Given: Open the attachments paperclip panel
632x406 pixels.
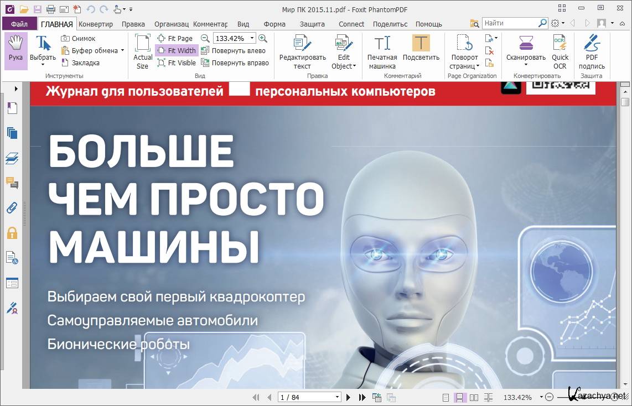Looking at the screenshot, I should tap(12, 208).
